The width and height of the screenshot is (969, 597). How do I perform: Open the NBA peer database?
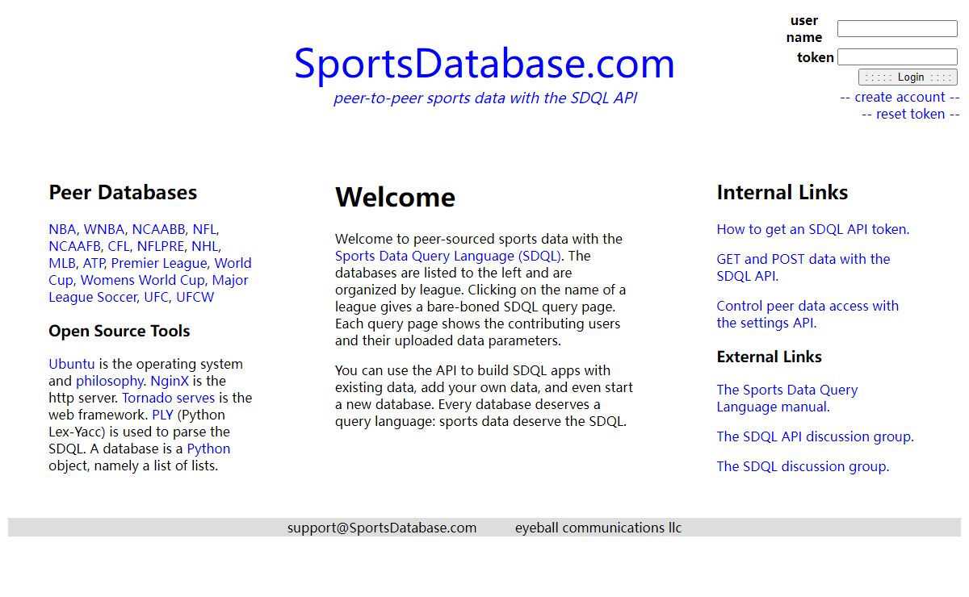tap(62, 229)
